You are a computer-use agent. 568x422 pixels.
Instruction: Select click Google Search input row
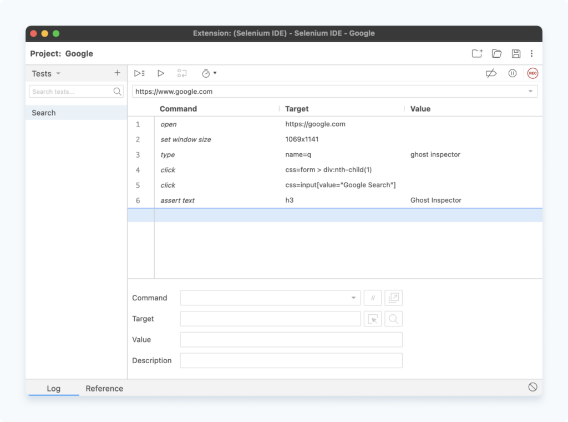[x=334, y=185]
